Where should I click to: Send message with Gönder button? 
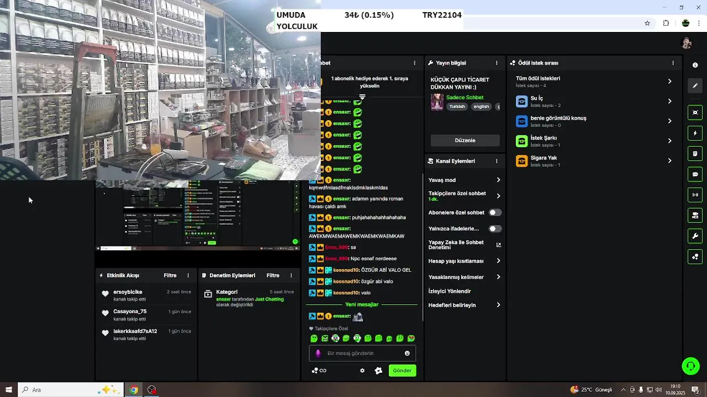[402, 371]
